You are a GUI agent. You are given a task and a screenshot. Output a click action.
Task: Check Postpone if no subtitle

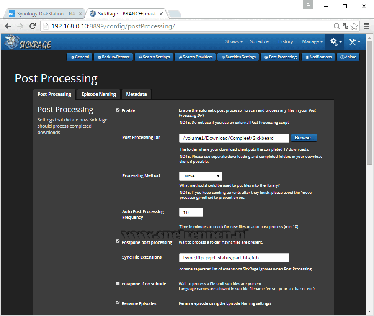coord(118,283)
